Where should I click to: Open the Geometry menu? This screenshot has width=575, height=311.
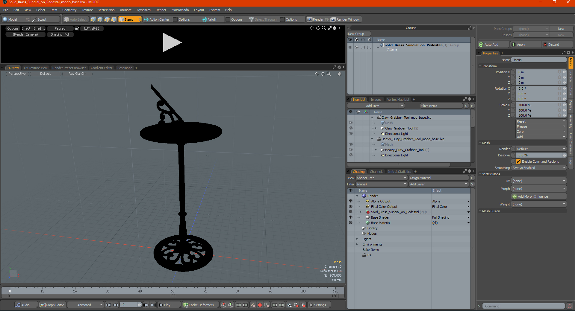pos(69,10)
